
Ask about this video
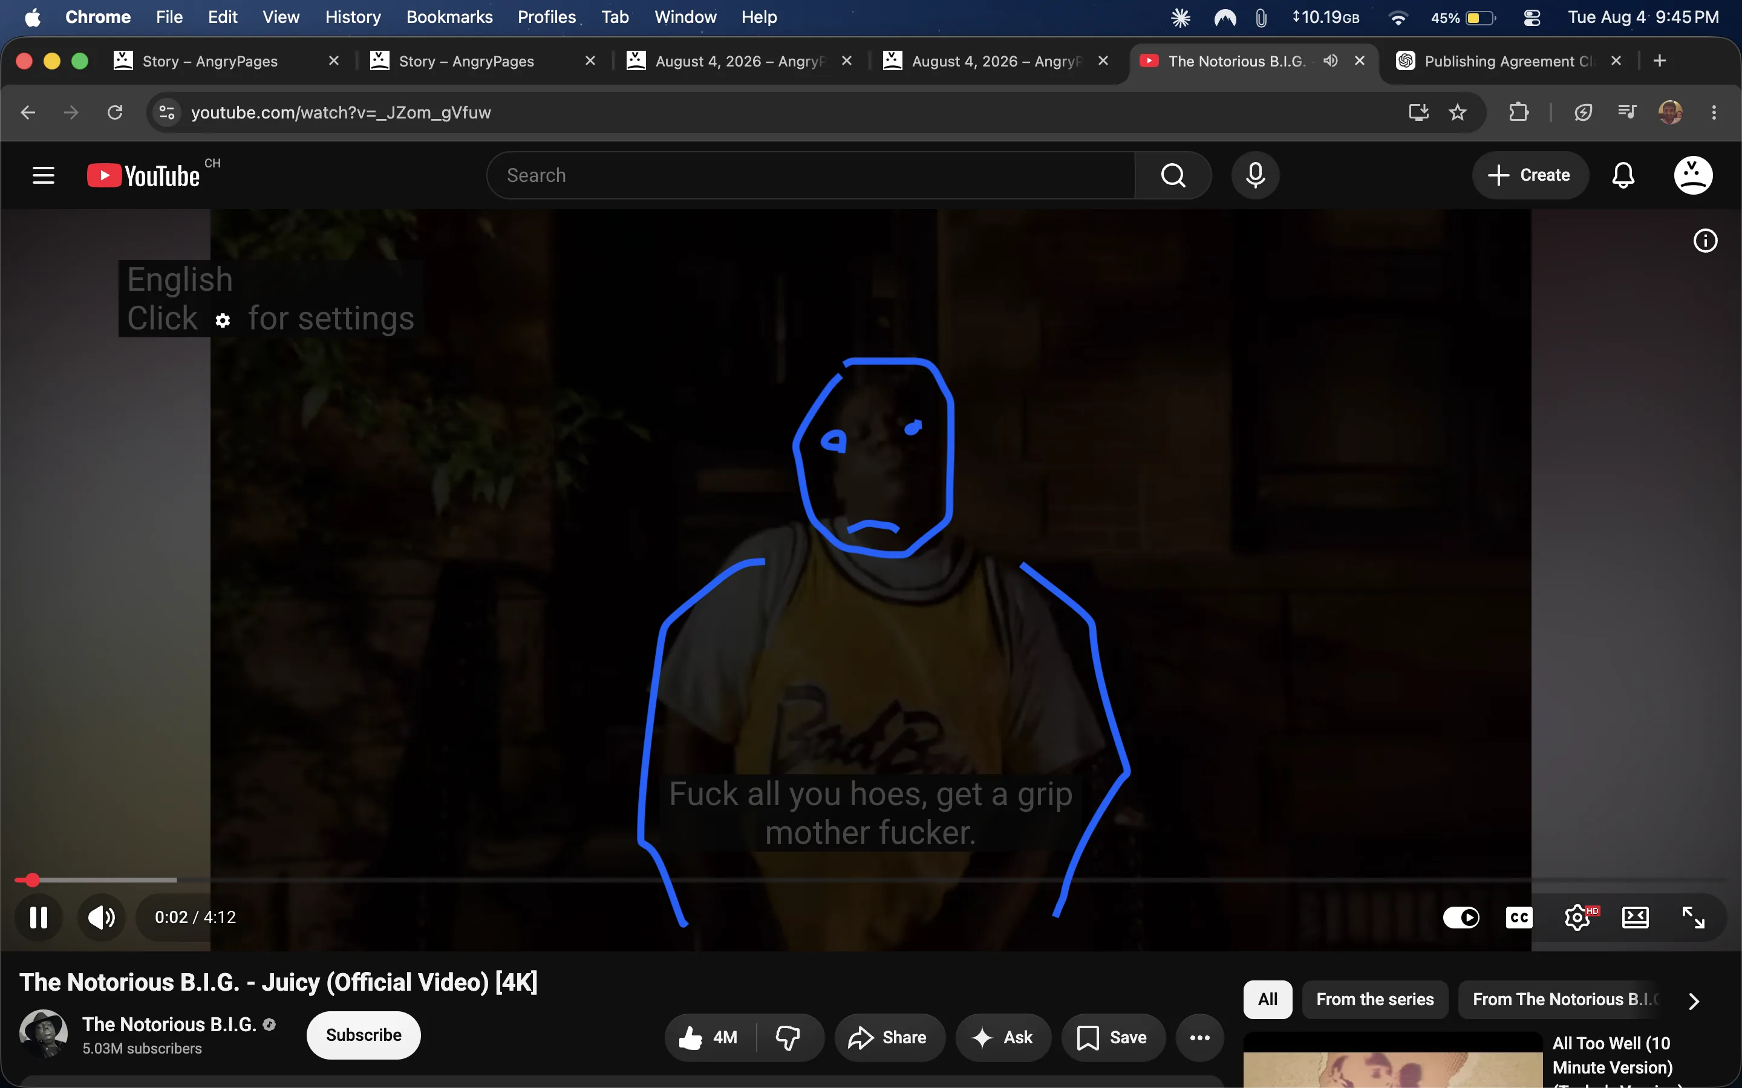[x=1003, y=1038]
